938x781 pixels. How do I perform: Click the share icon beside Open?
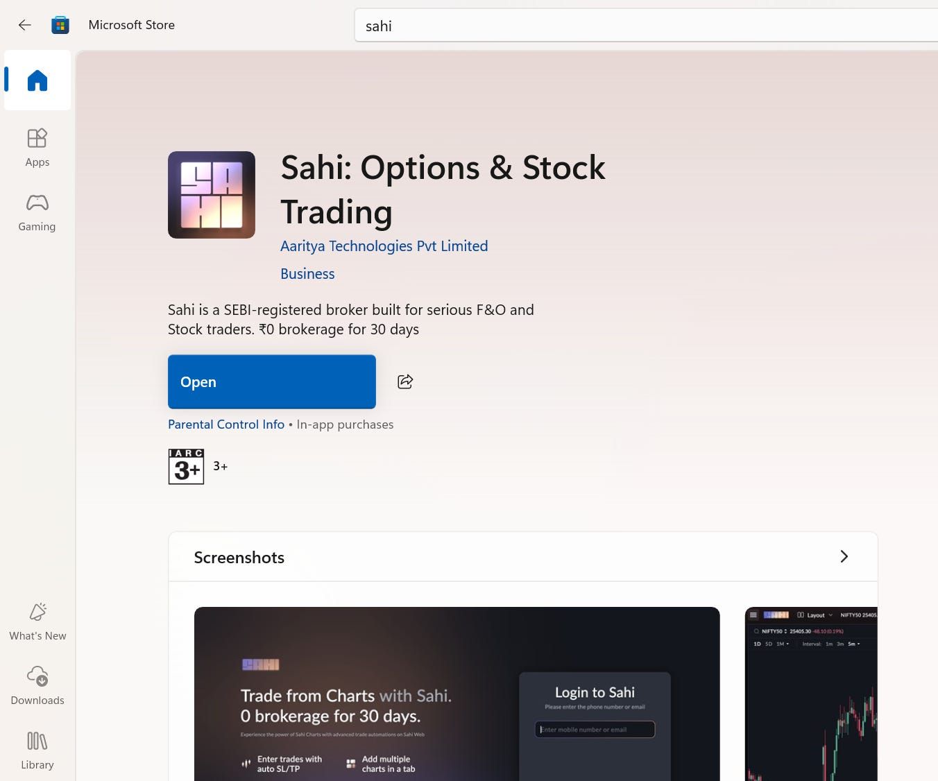point(405,381)
